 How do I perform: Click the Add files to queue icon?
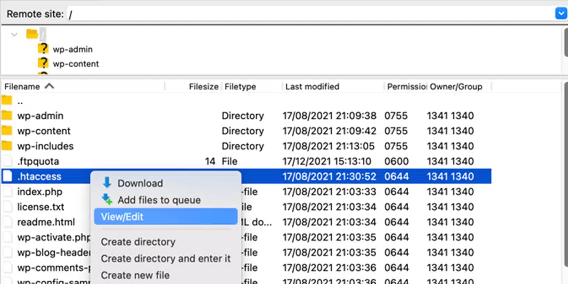(107, 199)
